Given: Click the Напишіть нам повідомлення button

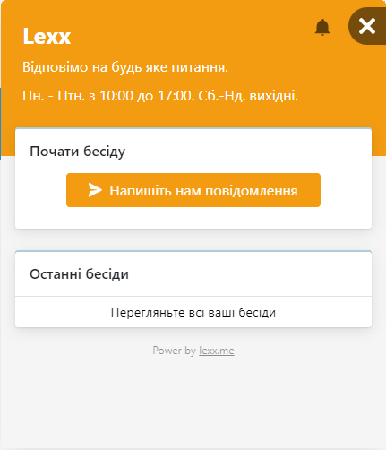Looking at the screenshot, I should tap(193, 190).
